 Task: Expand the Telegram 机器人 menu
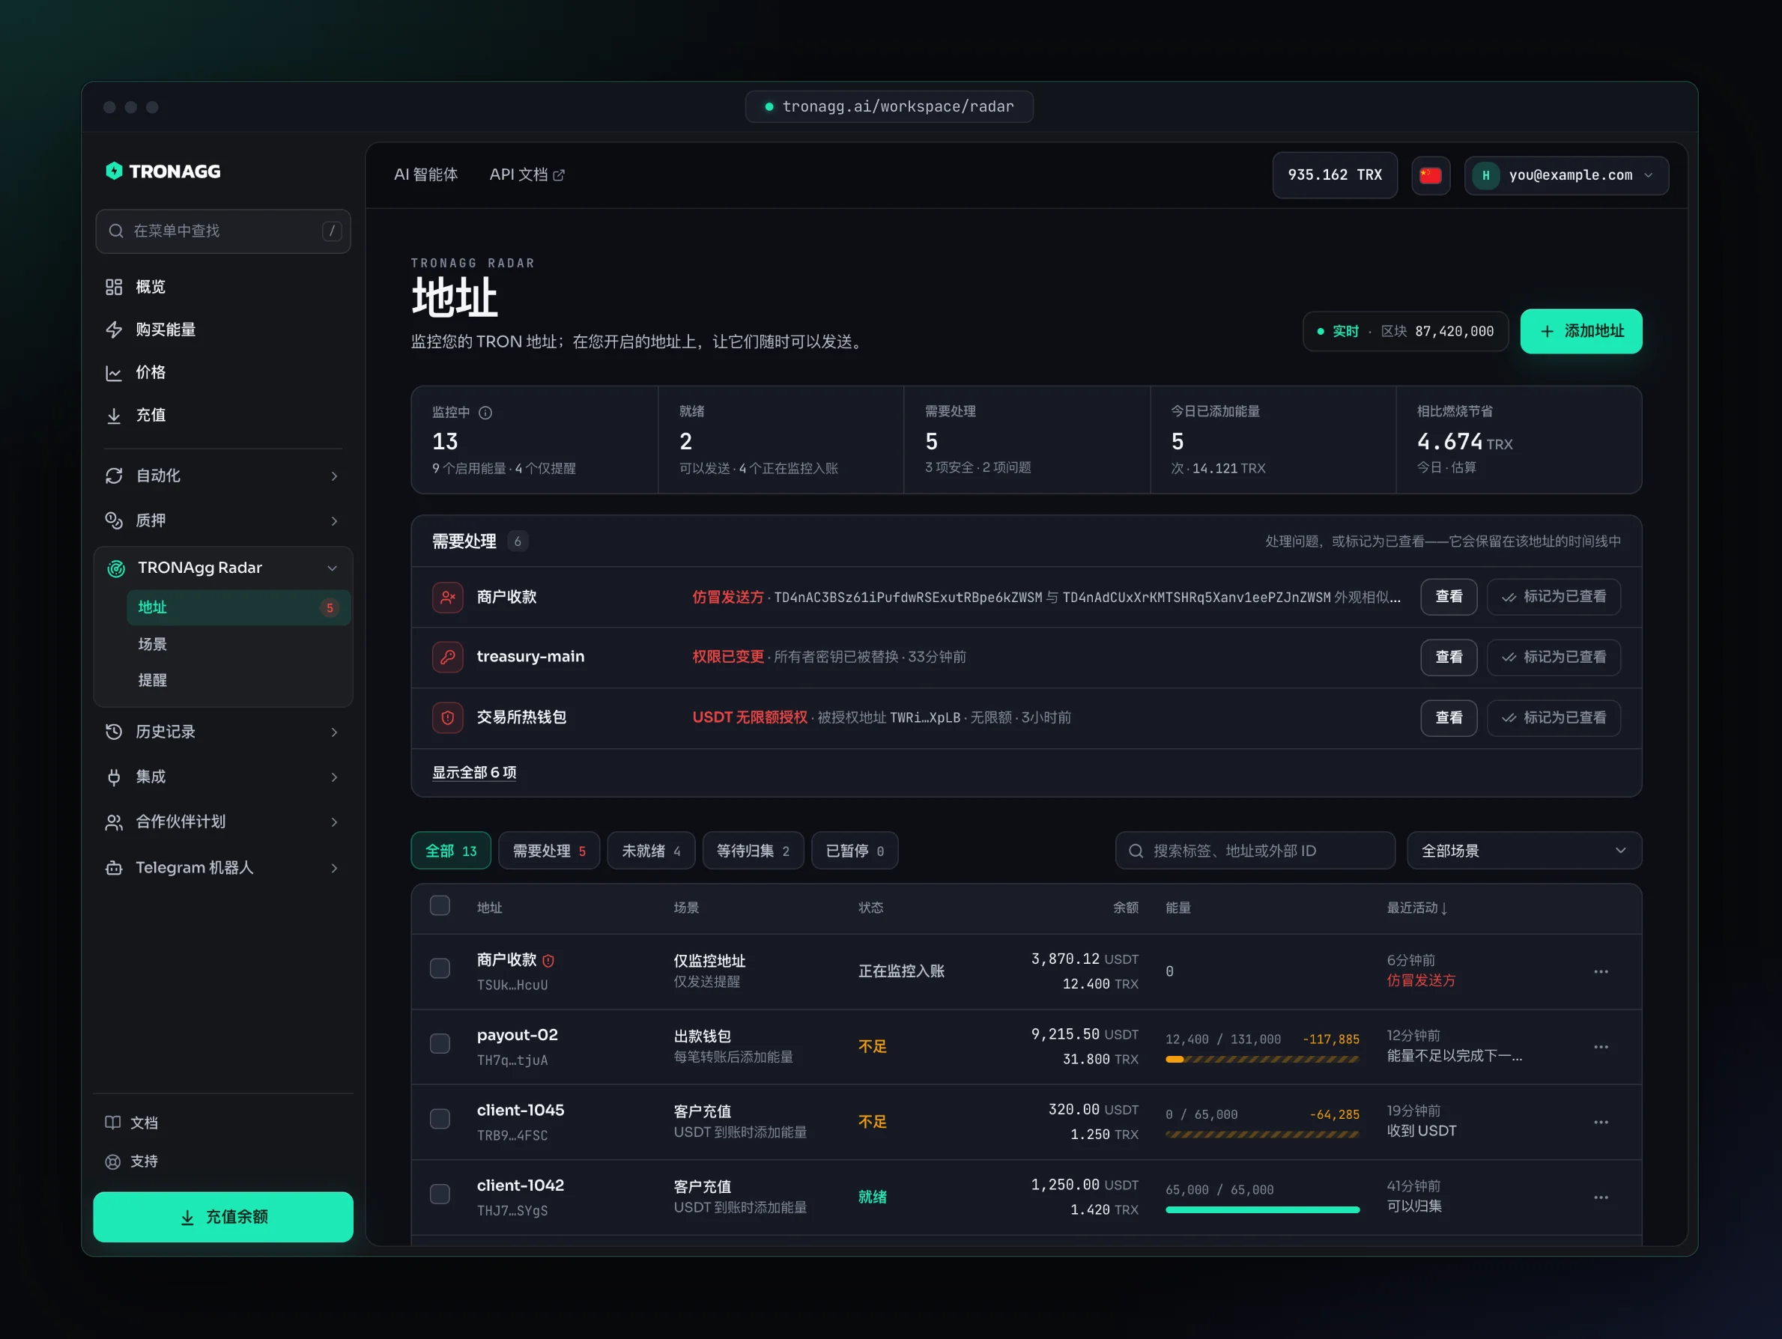click(223, 868)
